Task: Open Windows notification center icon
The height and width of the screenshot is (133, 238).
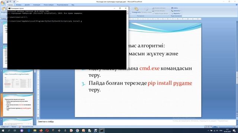Action: coord(234,130)
